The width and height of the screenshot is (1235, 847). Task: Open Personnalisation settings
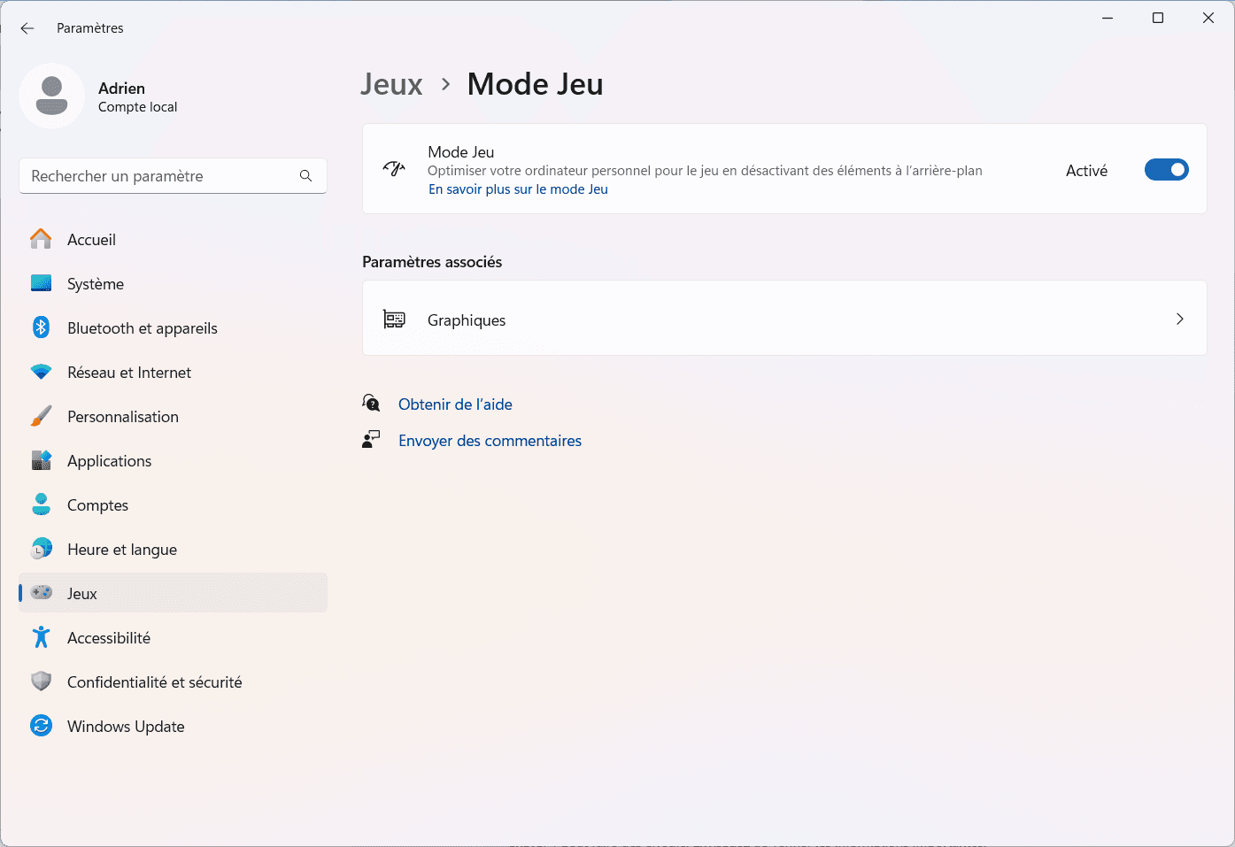[x=173, y=417]
